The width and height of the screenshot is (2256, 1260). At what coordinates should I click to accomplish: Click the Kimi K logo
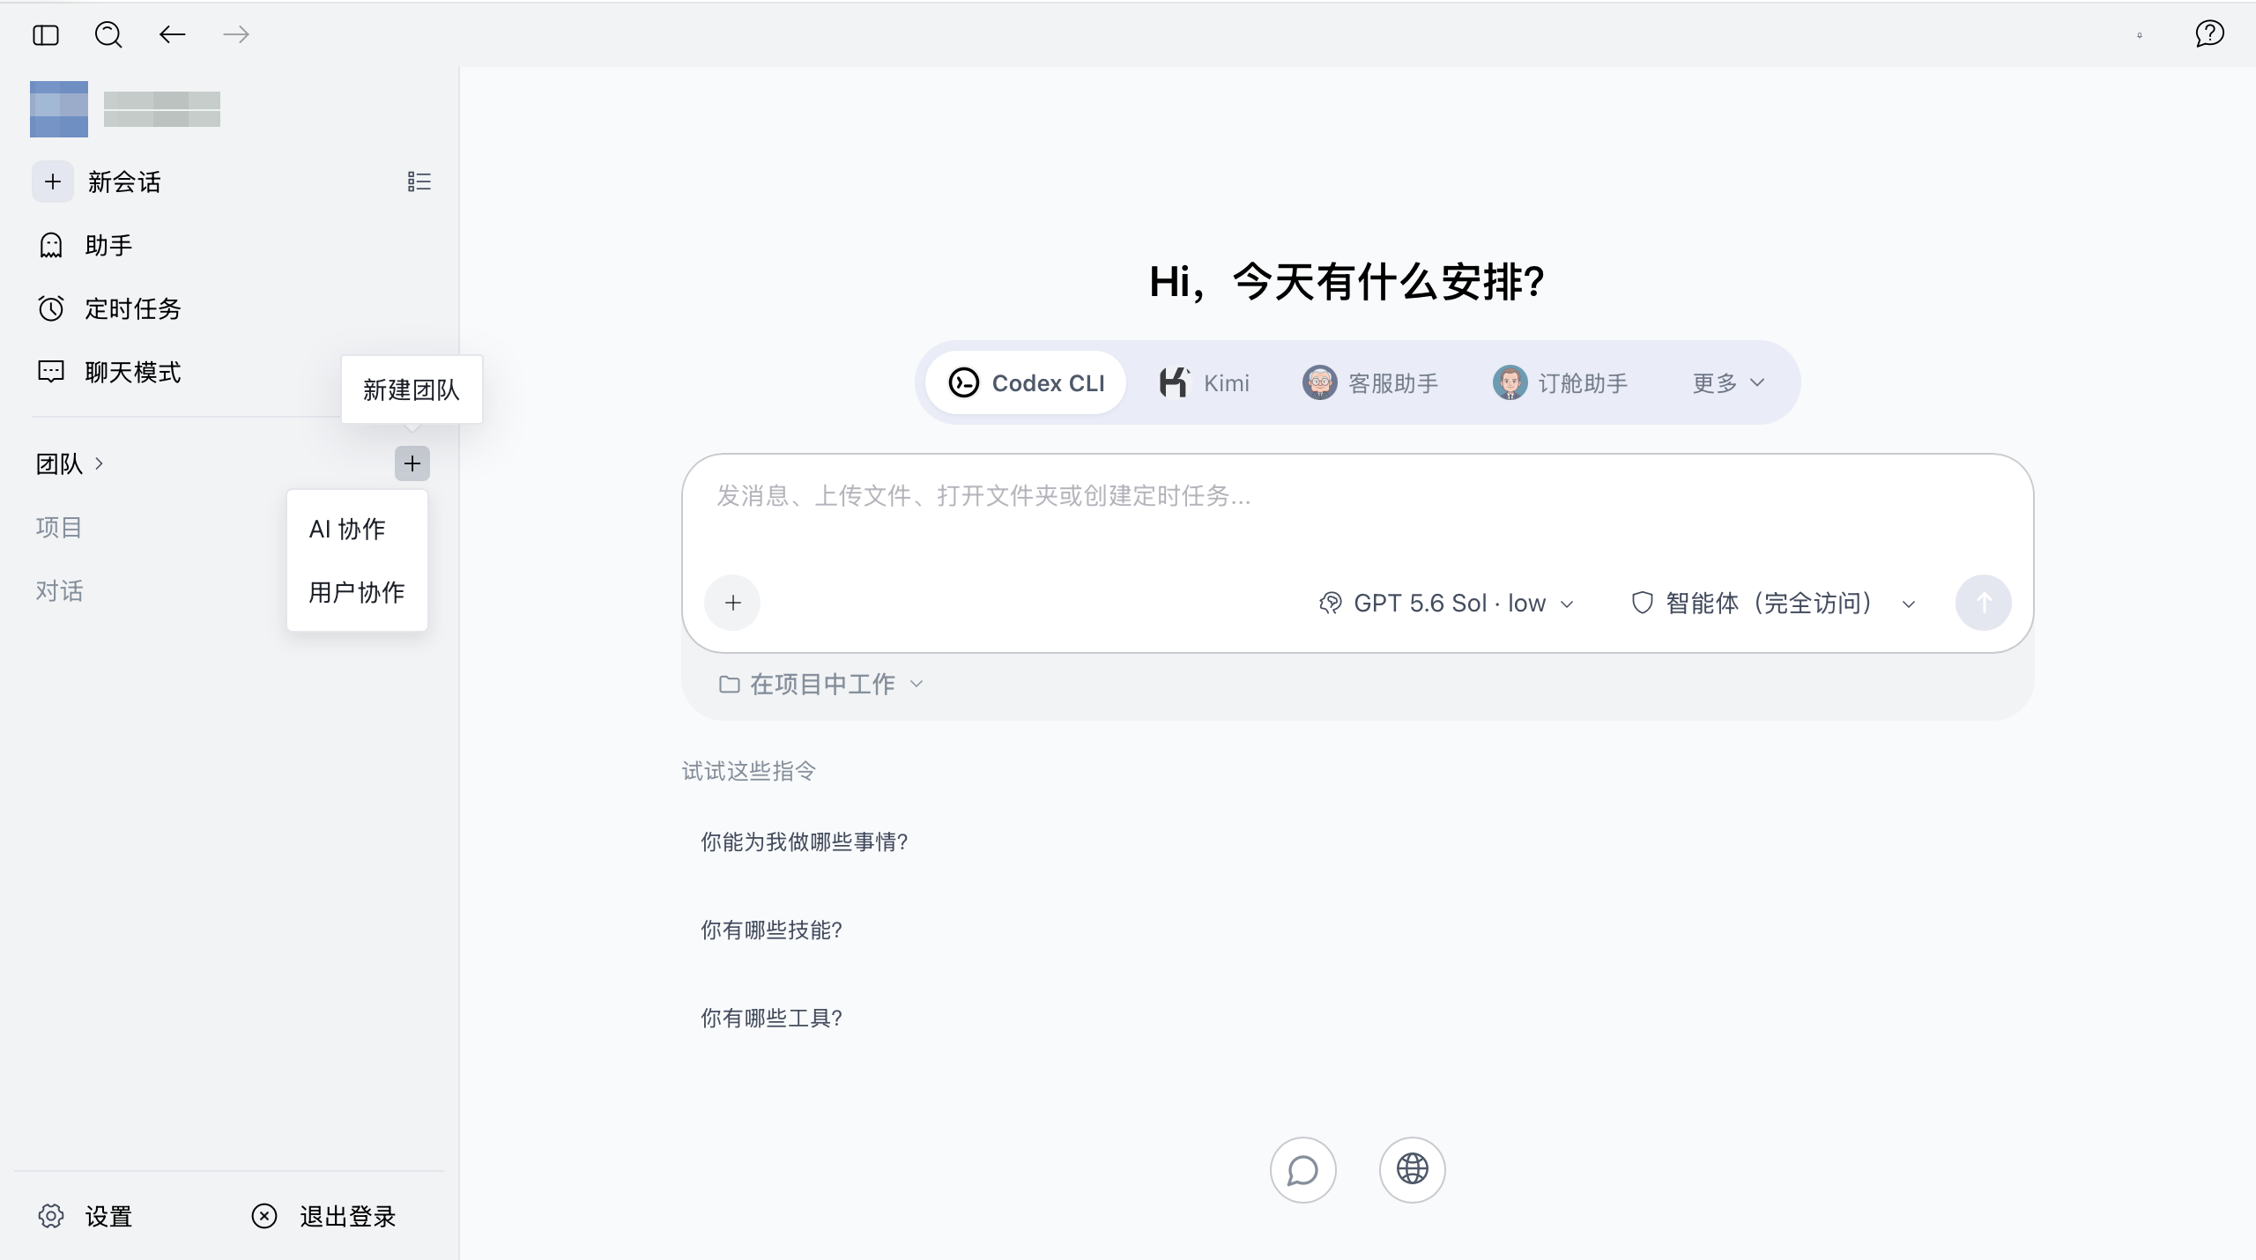coord(1175,382)
